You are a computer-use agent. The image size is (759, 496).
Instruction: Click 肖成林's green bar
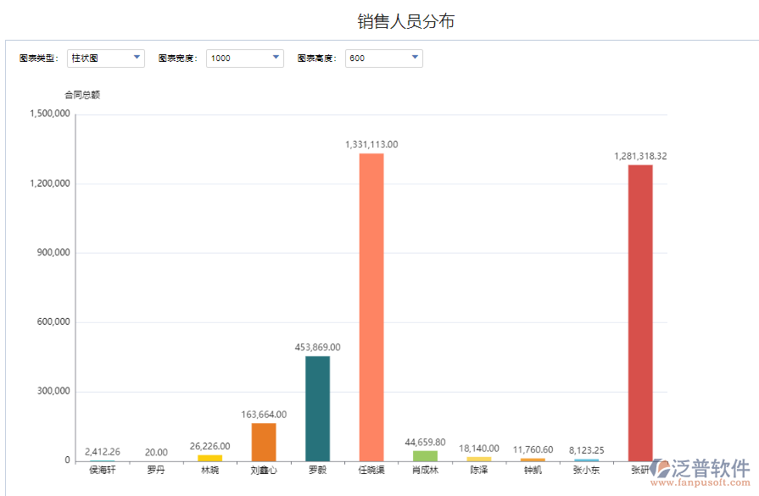[424, 455]
